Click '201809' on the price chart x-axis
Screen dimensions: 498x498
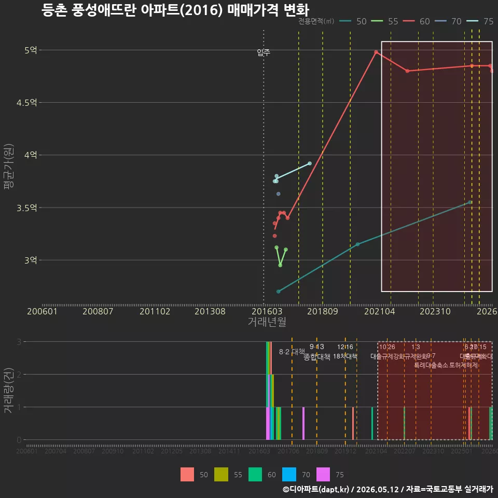coord(322,311)
